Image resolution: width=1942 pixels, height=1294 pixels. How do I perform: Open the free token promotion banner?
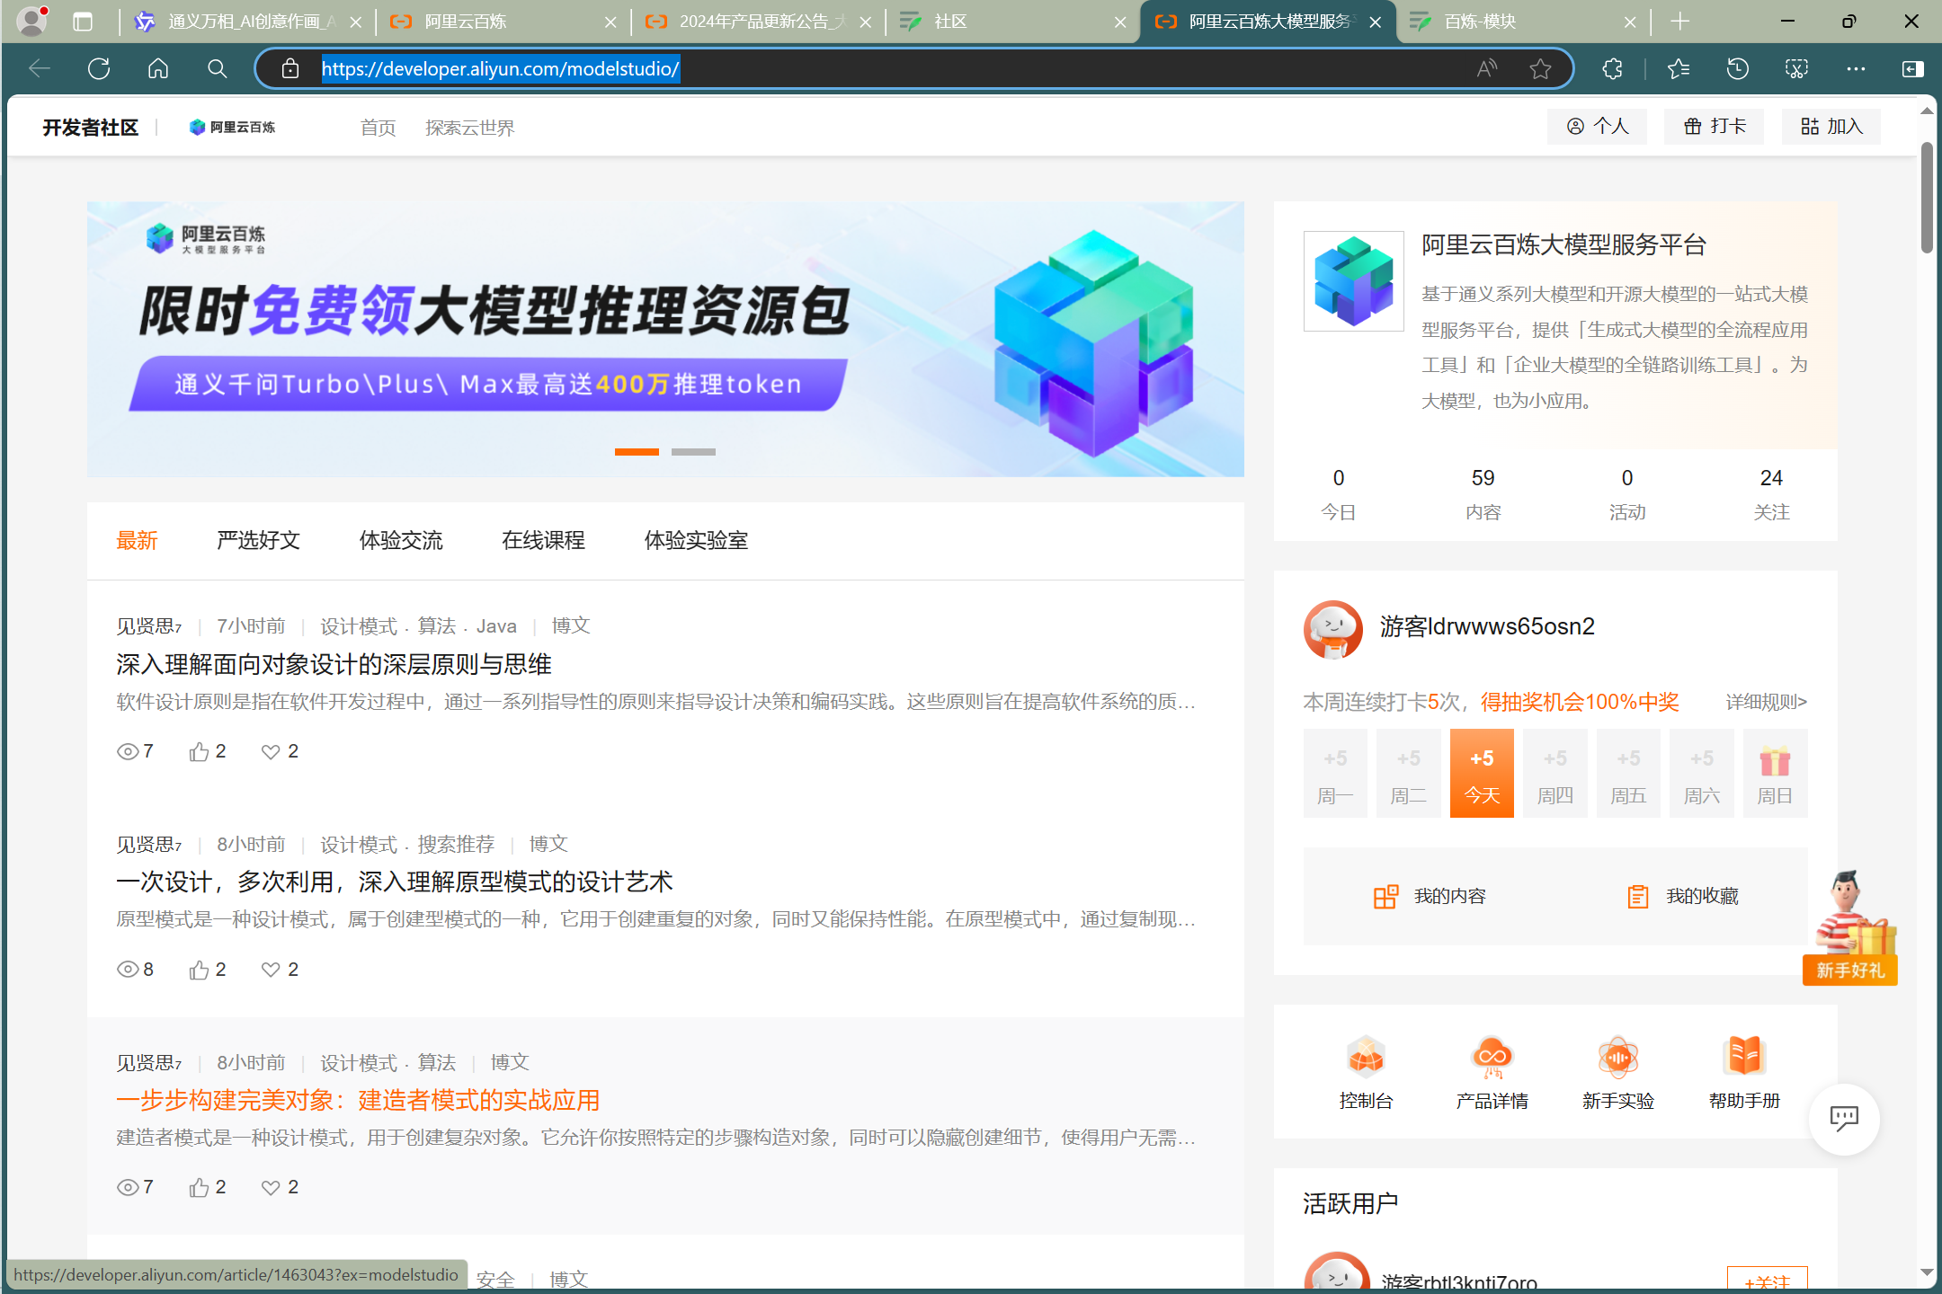click(x=665, y=339)
